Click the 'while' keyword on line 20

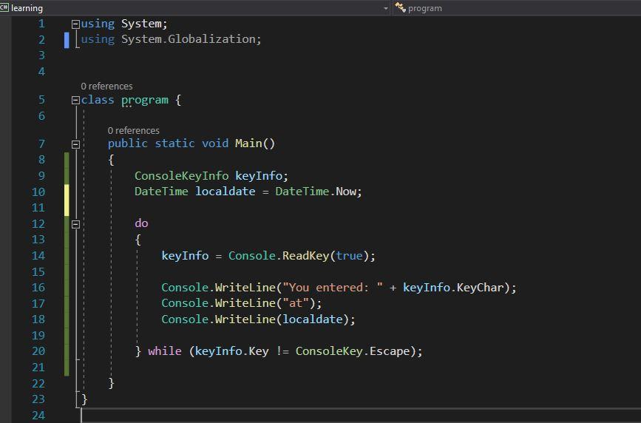(x=165, y=351)
